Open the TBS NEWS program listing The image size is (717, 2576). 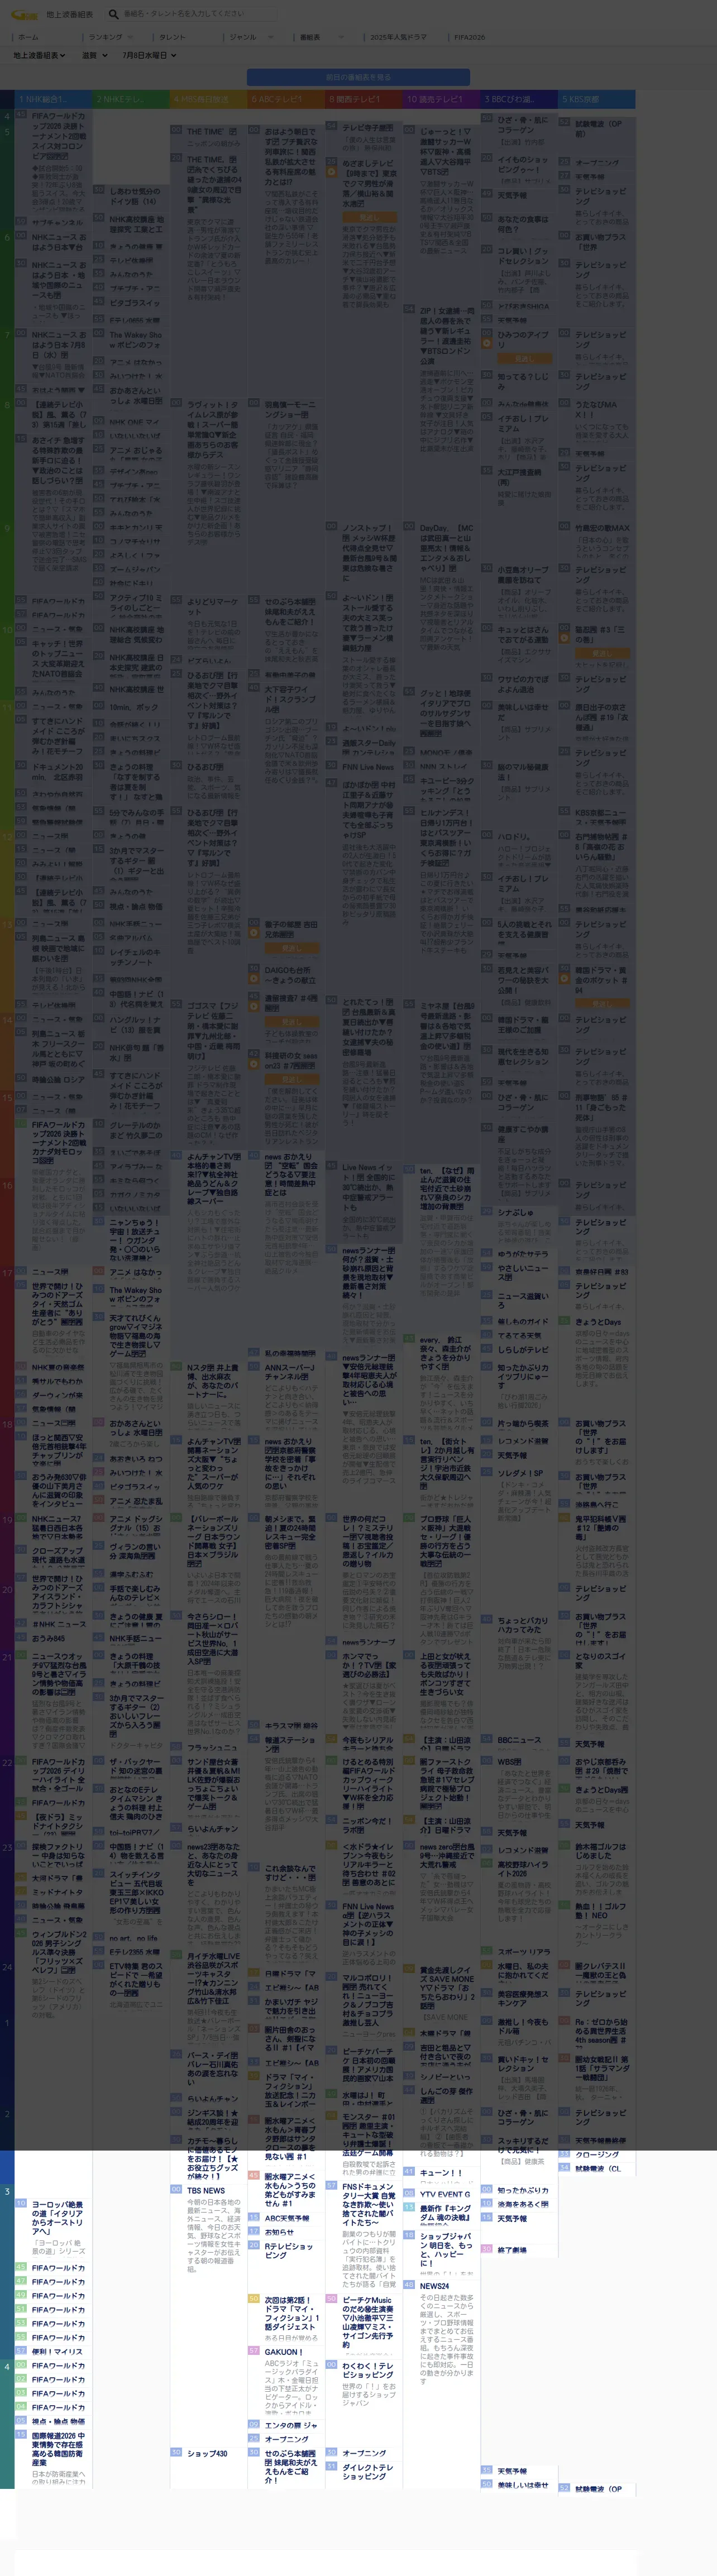click(x=206, y=2190)
